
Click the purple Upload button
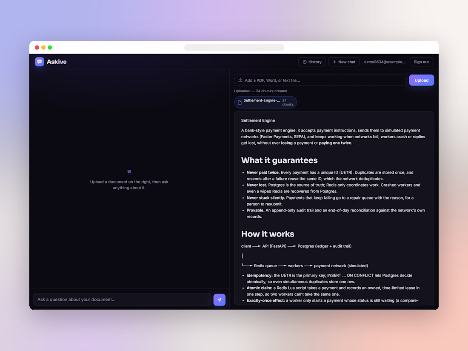pos(422,80)
